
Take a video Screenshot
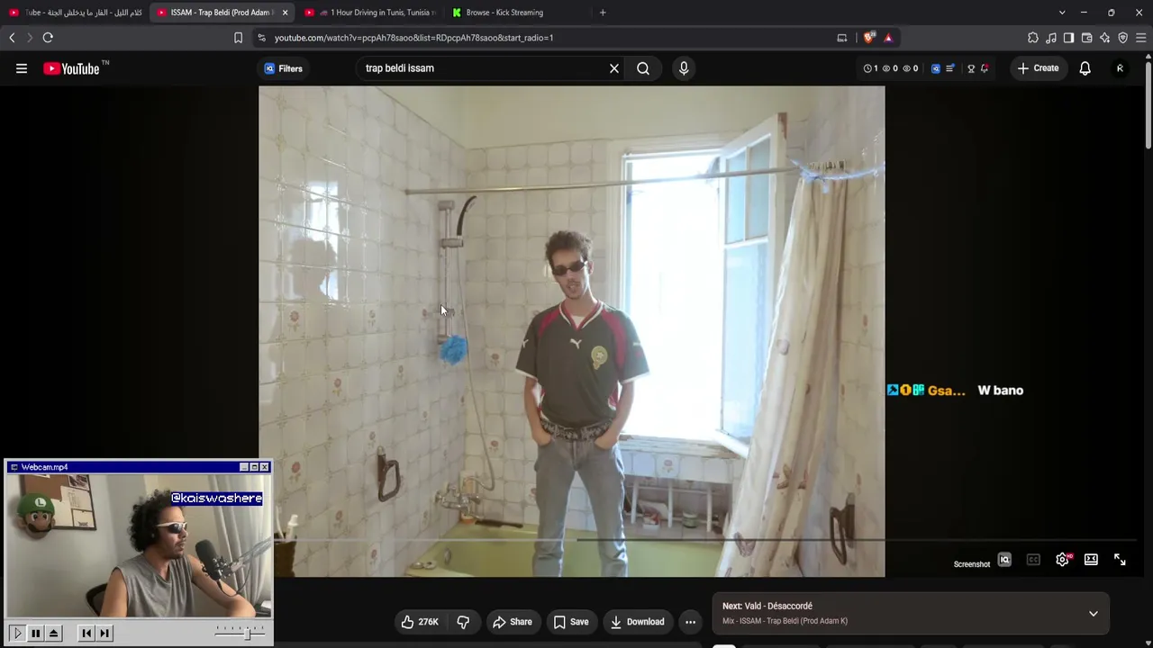click(972, 564)
